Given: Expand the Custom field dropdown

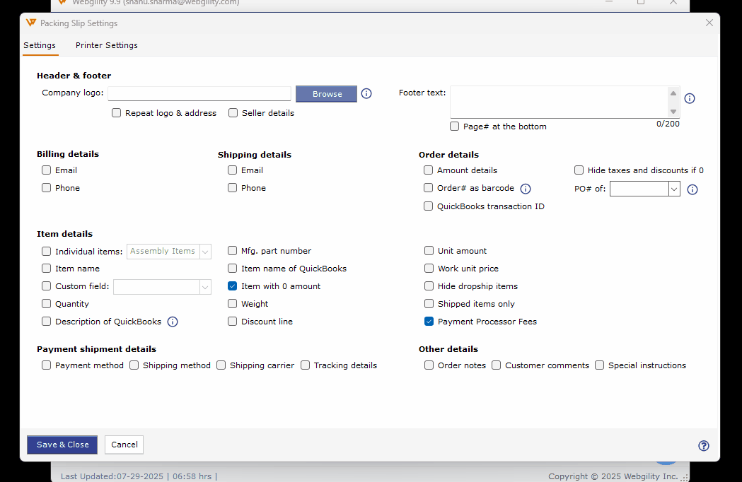Looking at the screenshot, I should click(x=205, y=286).
